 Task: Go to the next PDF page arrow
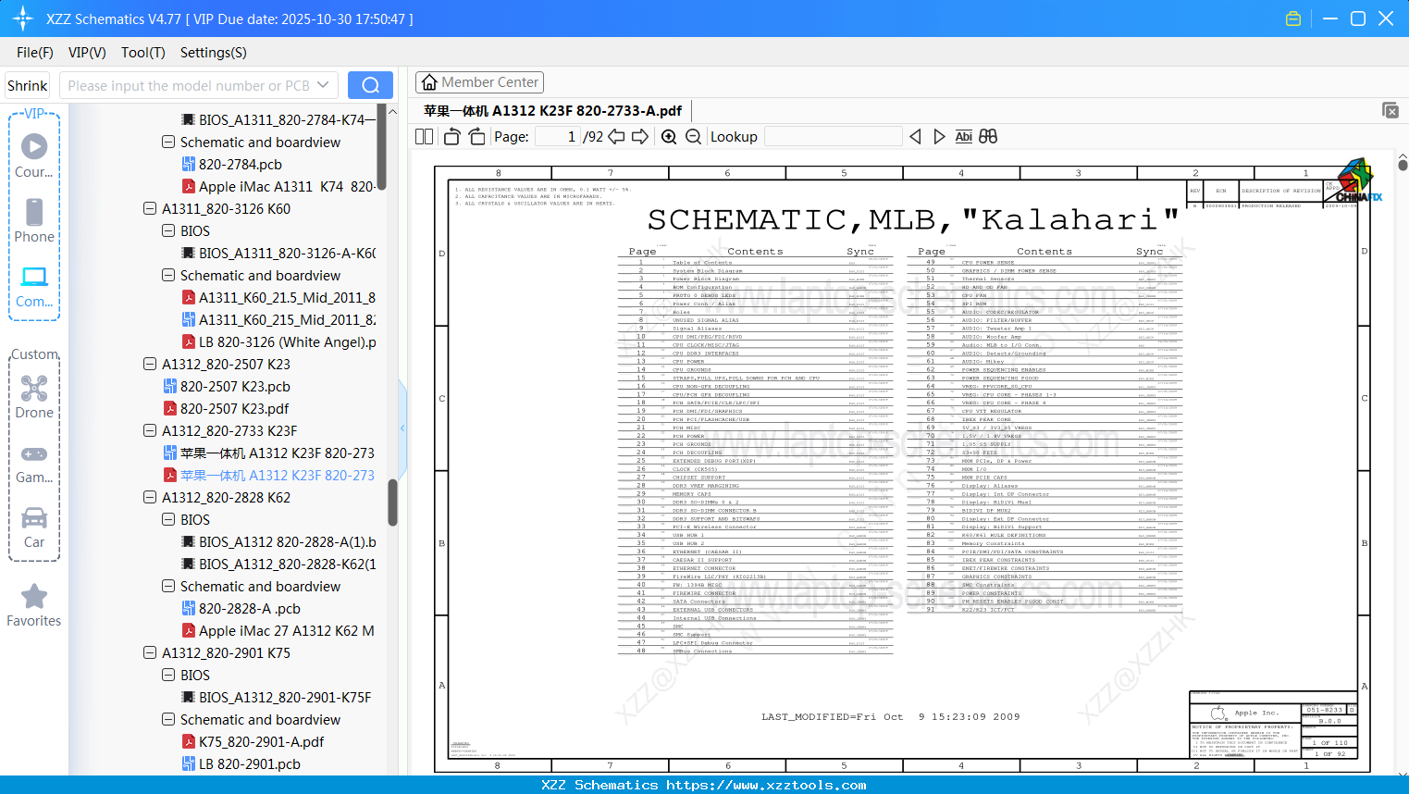point(640,137)
